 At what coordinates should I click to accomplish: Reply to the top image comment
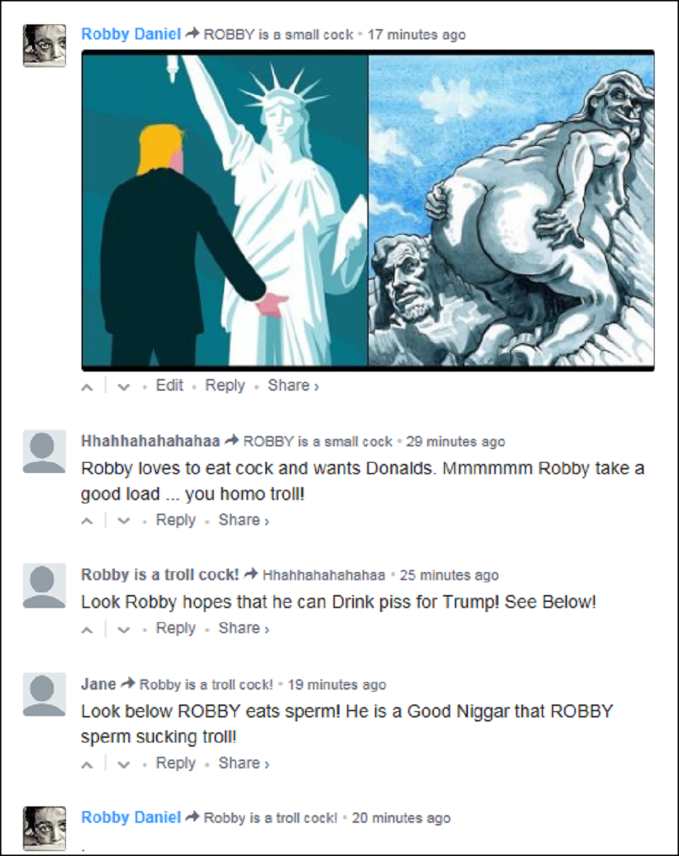click(225, 385)
